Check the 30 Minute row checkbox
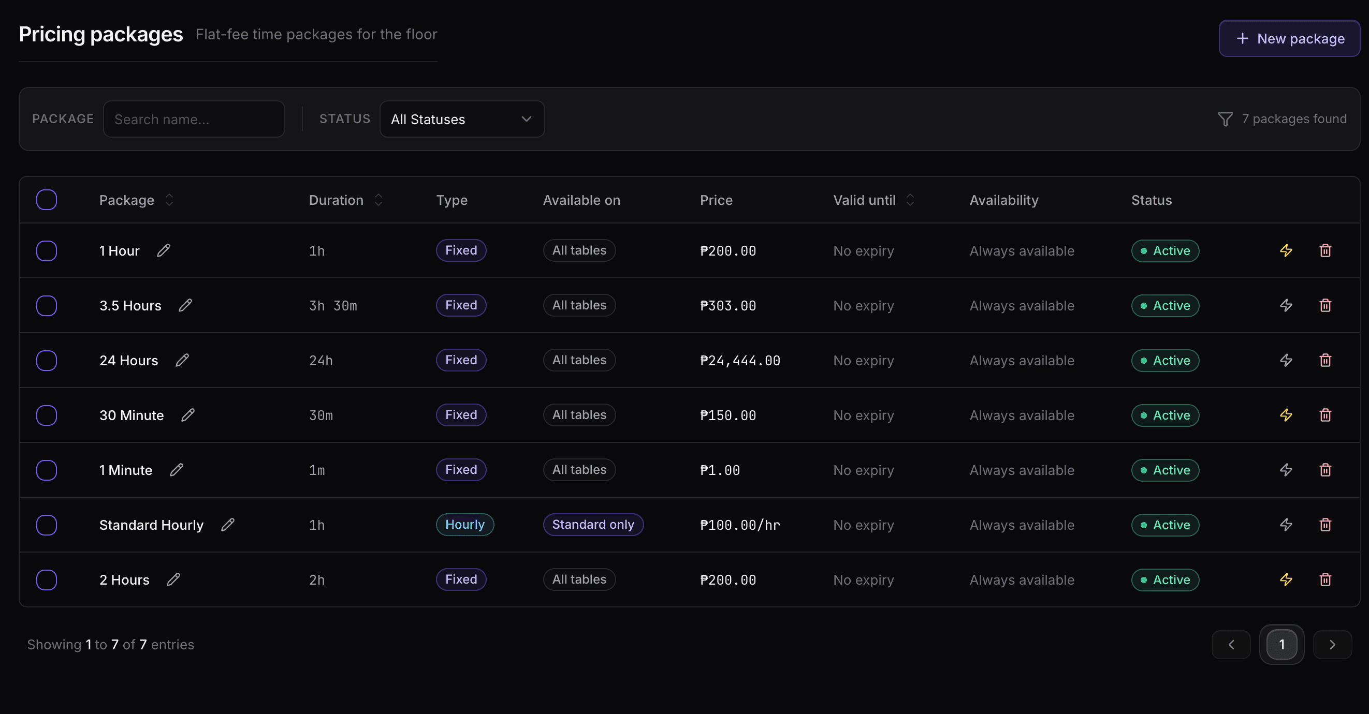 [47, 415]
